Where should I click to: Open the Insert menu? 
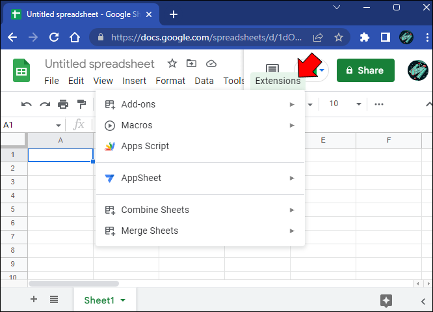tap(134, 81)
